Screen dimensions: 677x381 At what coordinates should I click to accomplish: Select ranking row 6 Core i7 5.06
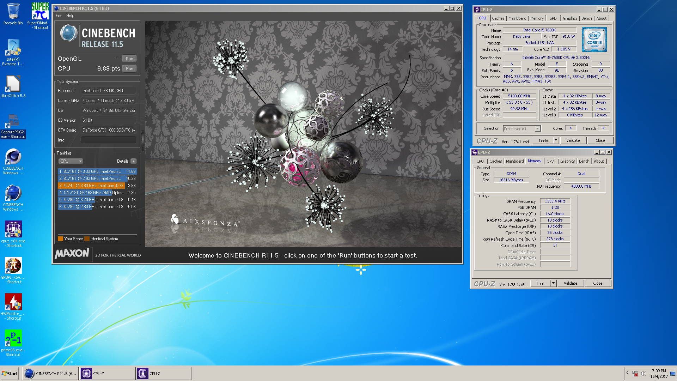97,207
